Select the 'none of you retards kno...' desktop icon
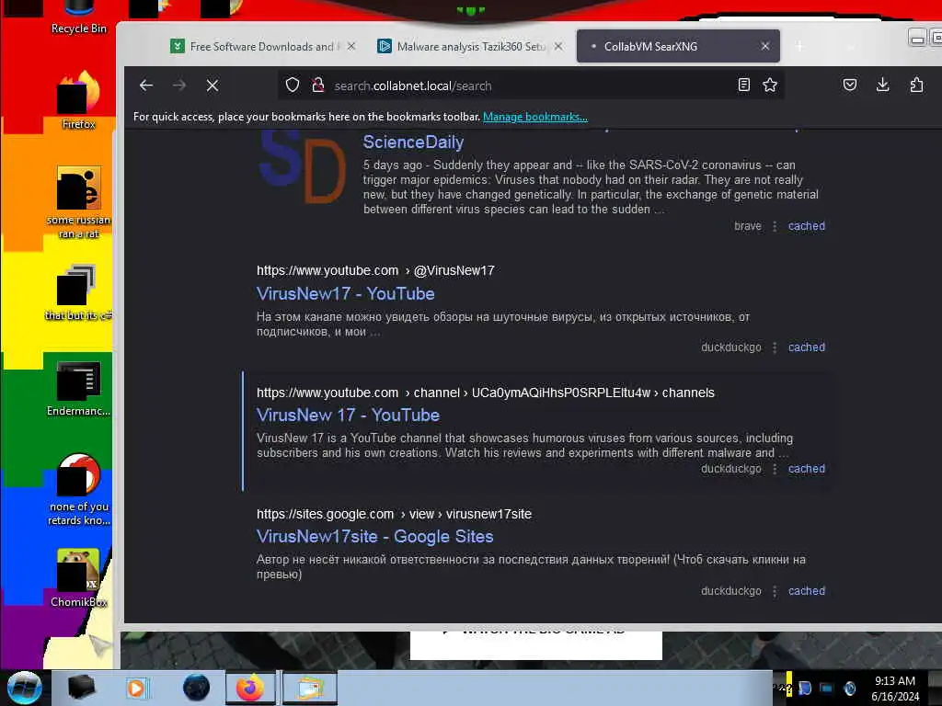 tap(79, 490)
